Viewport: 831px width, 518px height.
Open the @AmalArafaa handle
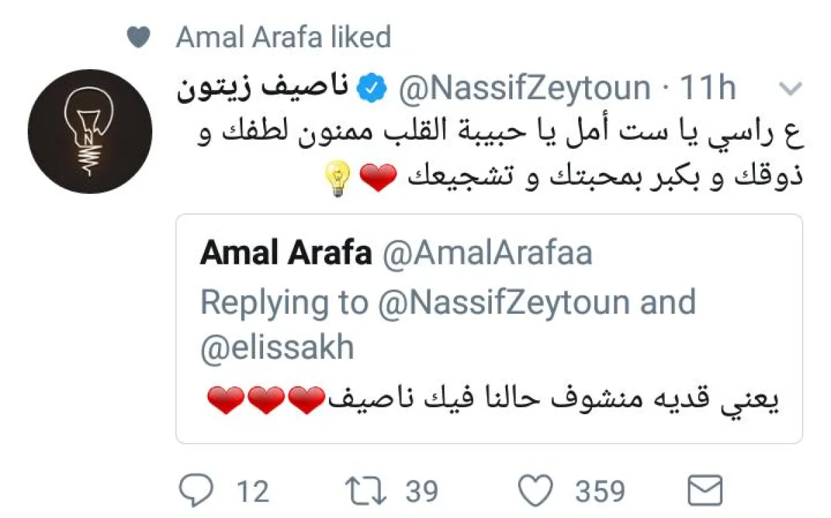488,254
